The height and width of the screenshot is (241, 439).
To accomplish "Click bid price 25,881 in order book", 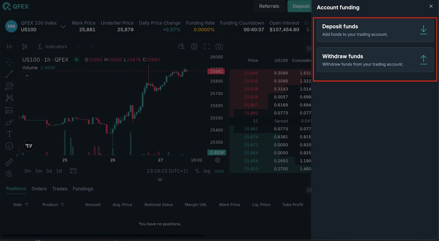I will click(251, 129).
